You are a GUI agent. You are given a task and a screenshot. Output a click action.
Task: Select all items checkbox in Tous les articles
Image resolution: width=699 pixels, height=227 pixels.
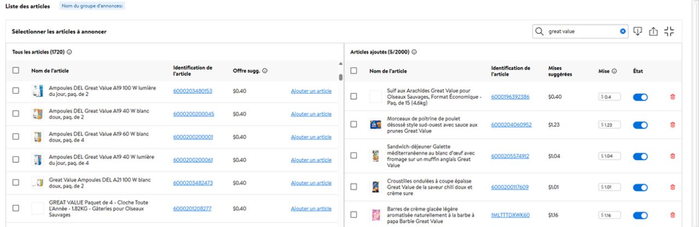16,70
